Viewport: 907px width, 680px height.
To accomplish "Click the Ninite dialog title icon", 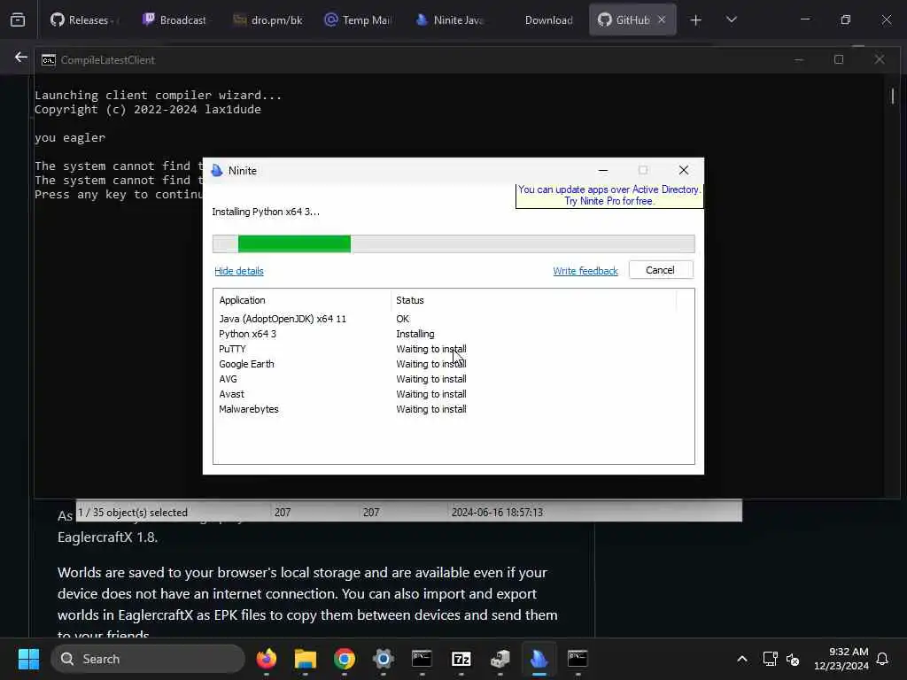I will pyautogui.click(x=218, y=171).
